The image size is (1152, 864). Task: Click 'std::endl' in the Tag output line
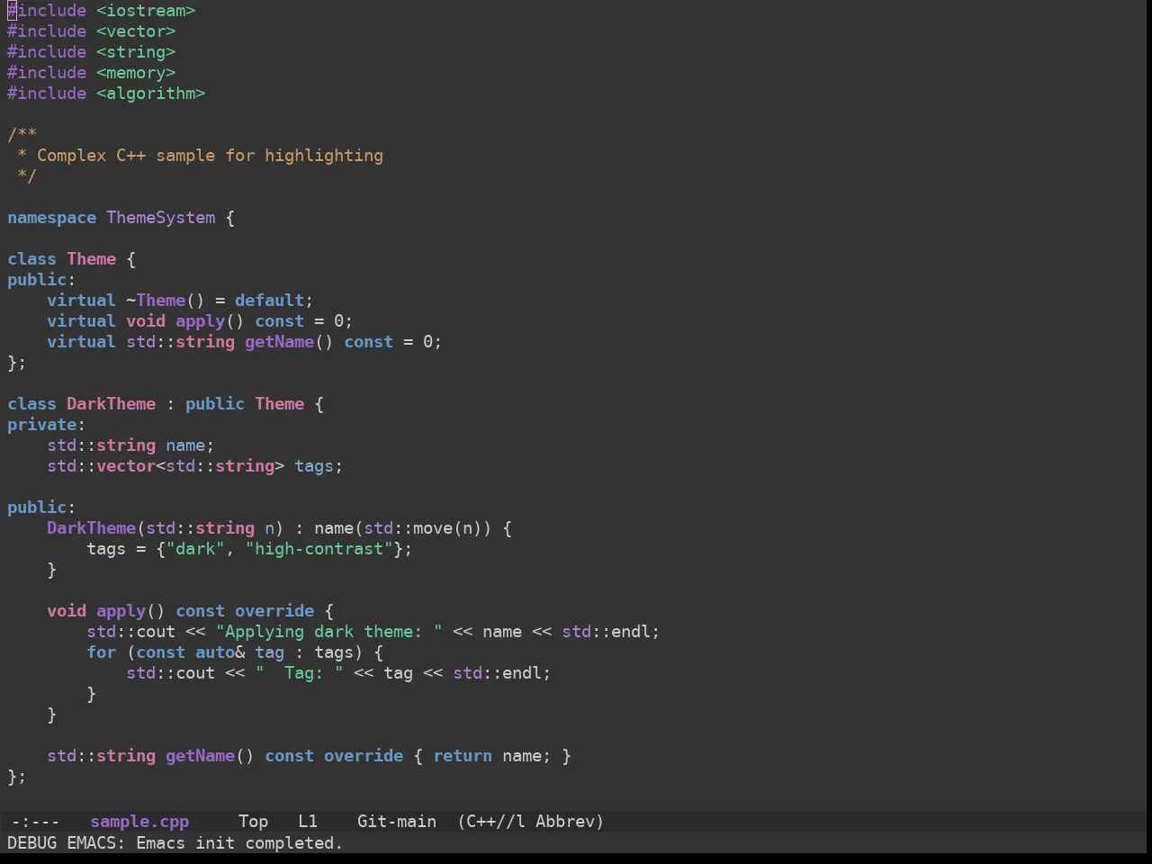point(497,673)
